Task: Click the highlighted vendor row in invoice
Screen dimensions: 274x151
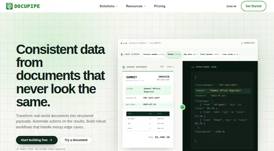Action: [x=149, y=90]
